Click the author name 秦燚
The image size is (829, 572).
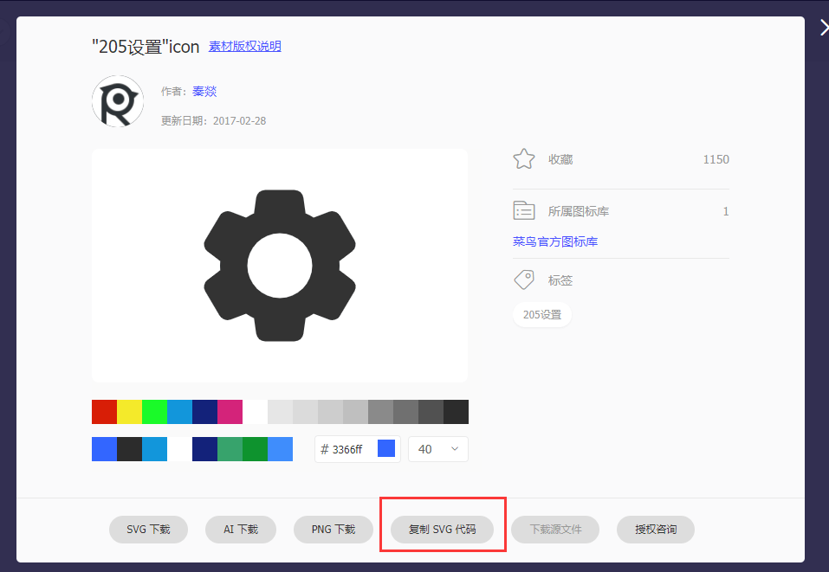tap(204, 91)
